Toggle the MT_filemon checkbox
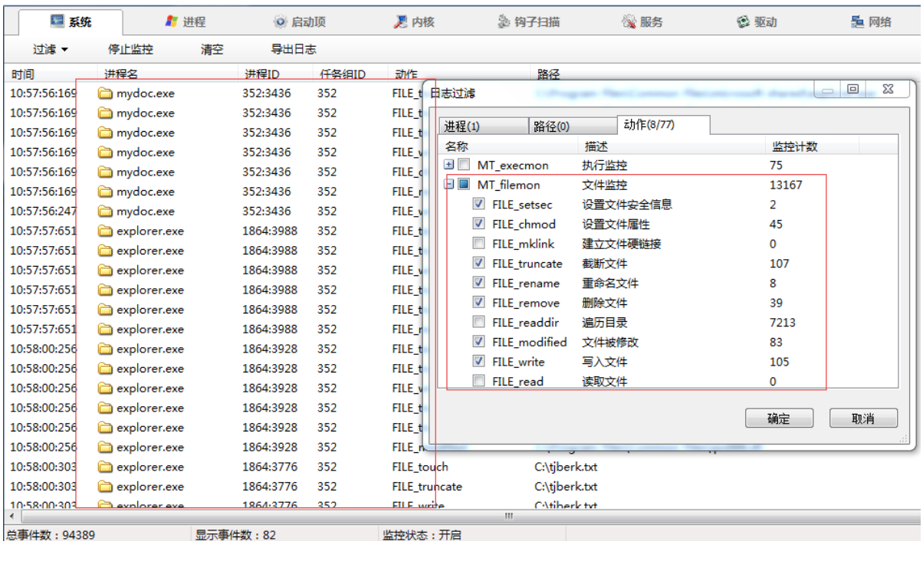The width and height of the screenshot is (923, 561). click(x=464, y=185)
